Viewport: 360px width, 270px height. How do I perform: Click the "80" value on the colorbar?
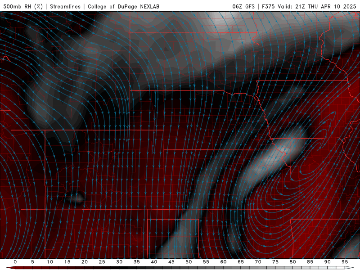[x=292, y=262]
